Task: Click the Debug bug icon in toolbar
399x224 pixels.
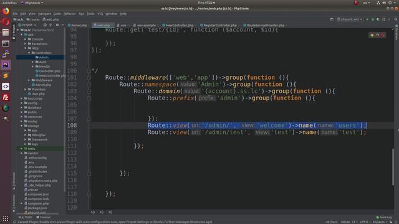Action: click(x=373, y=19)
